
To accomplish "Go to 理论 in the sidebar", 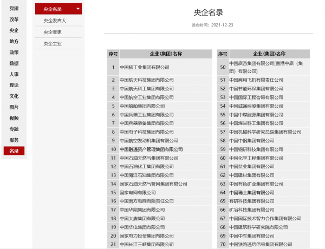I will pos(14,85).
